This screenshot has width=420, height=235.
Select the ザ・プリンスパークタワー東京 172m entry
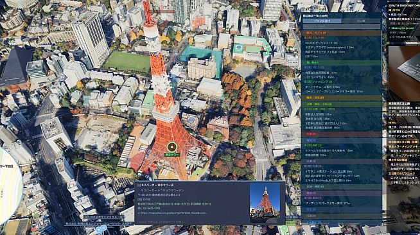pos(328,203)
